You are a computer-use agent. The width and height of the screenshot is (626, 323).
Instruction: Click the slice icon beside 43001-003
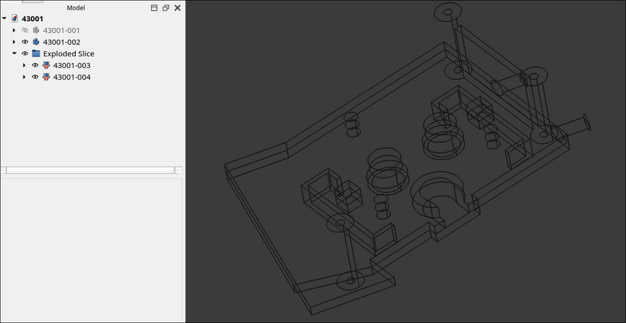pyautogui.click(x=46, y=66)
